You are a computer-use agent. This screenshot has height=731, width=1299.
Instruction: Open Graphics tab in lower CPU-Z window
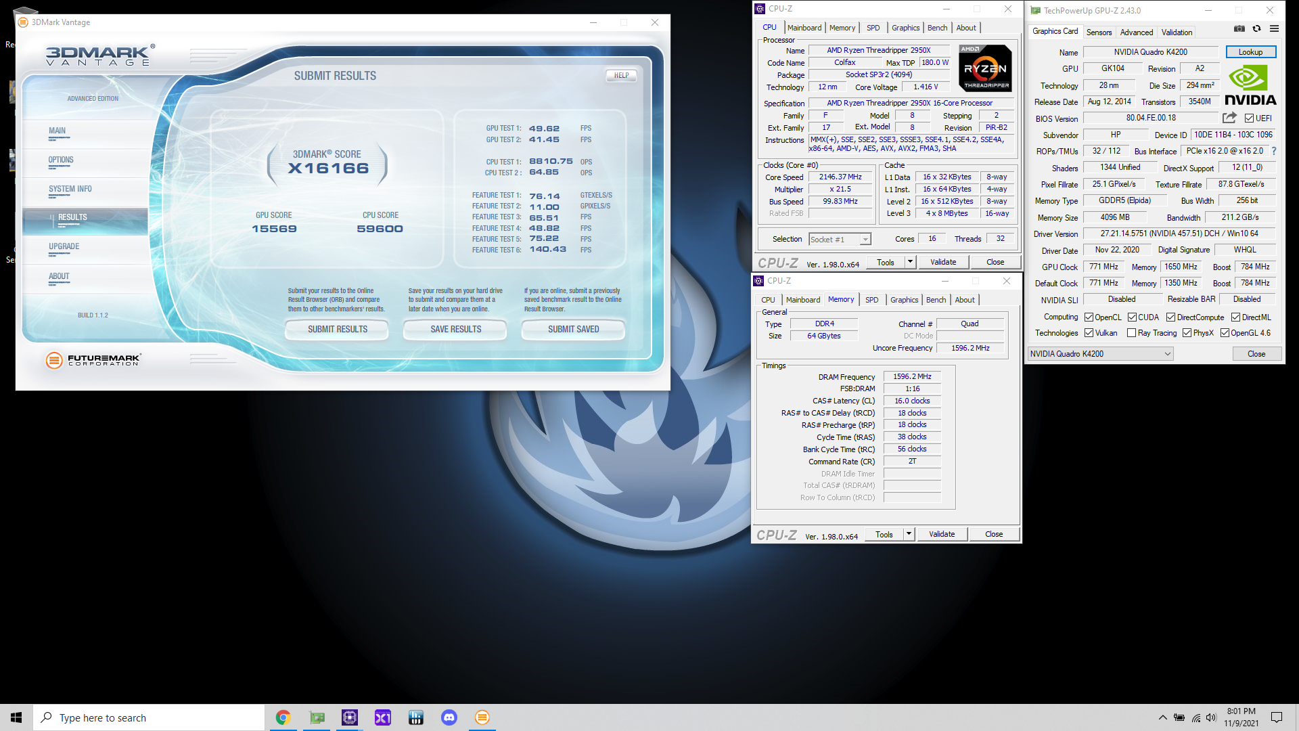904,300
